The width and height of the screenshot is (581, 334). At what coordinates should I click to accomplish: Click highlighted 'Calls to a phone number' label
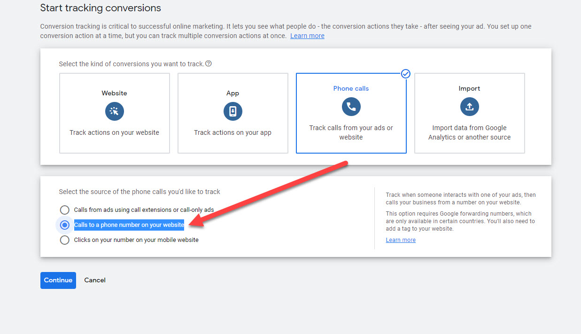[129, 225]
